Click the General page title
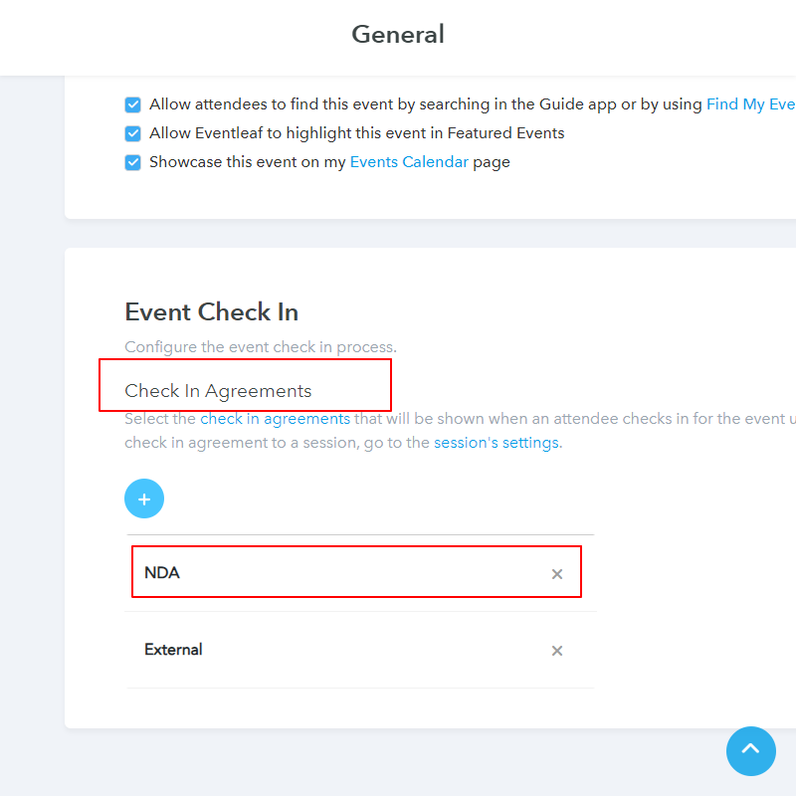 (x=398, y=35)
